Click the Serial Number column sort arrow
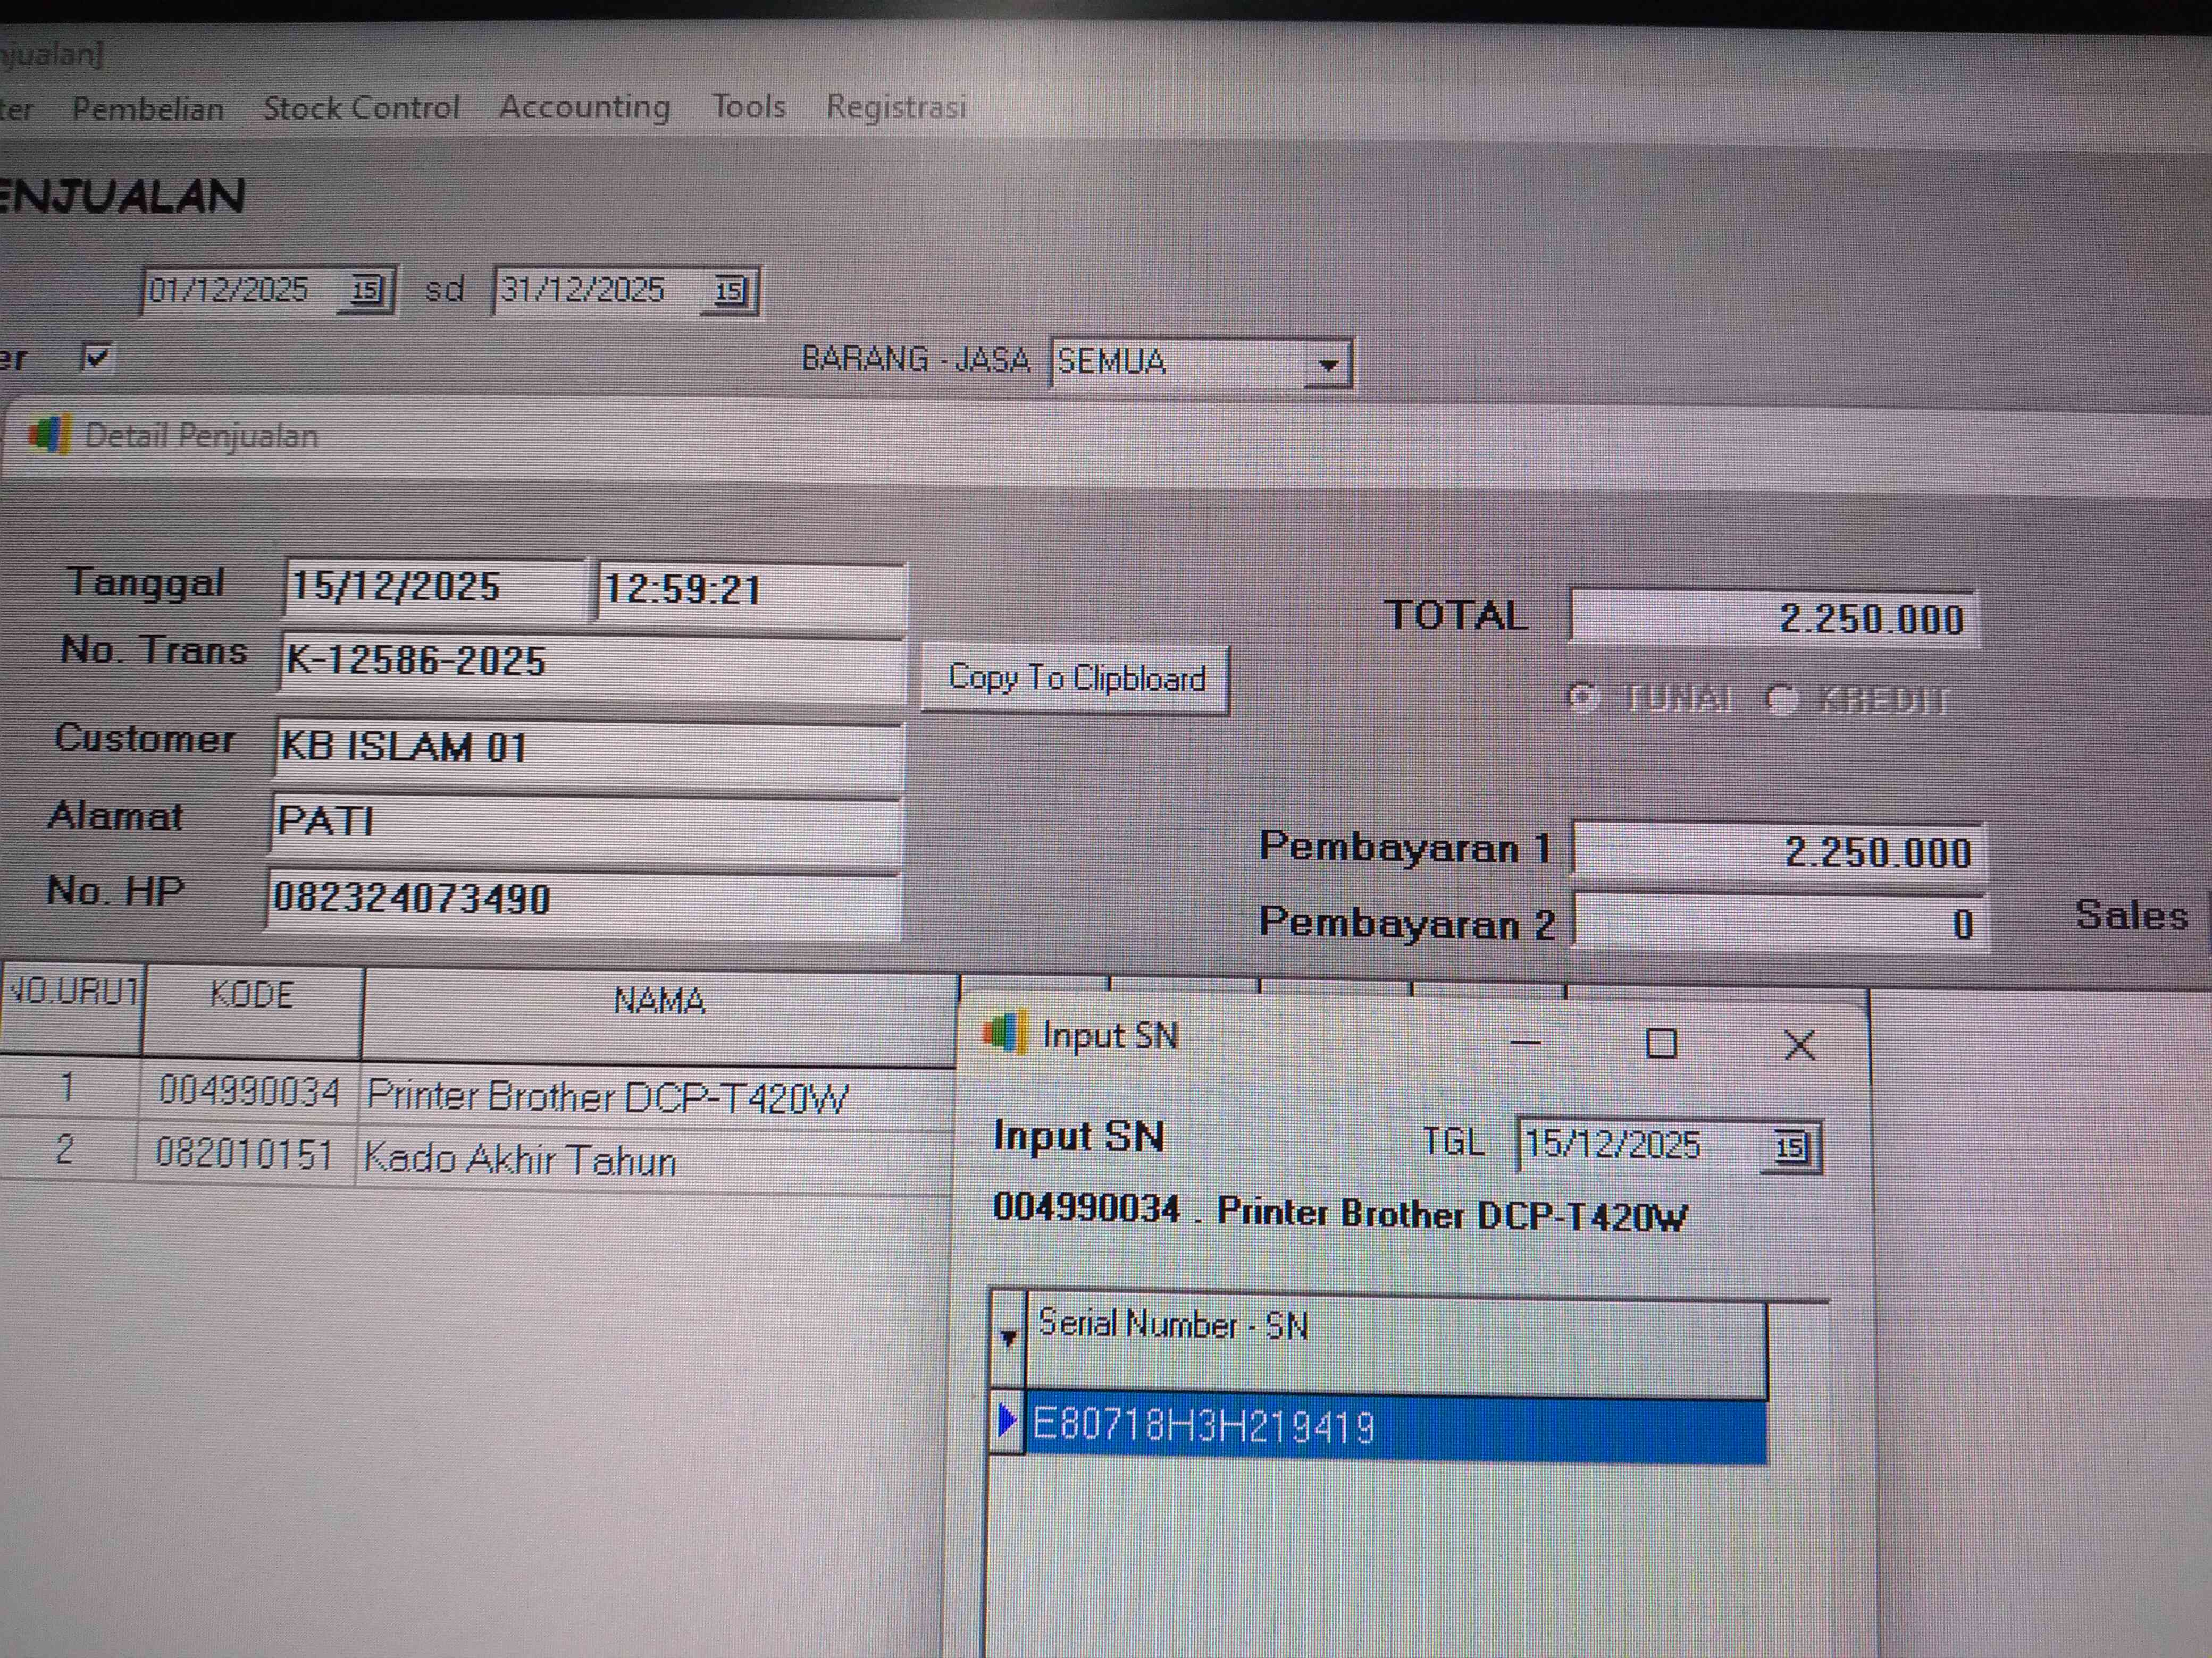The width and height of the screenshot is (2212, 1658). pyautogui.click(x=1008, y=1337)
